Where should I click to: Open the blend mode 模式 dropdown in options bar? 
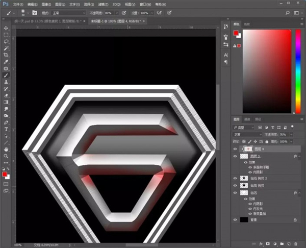coord(68,12)
